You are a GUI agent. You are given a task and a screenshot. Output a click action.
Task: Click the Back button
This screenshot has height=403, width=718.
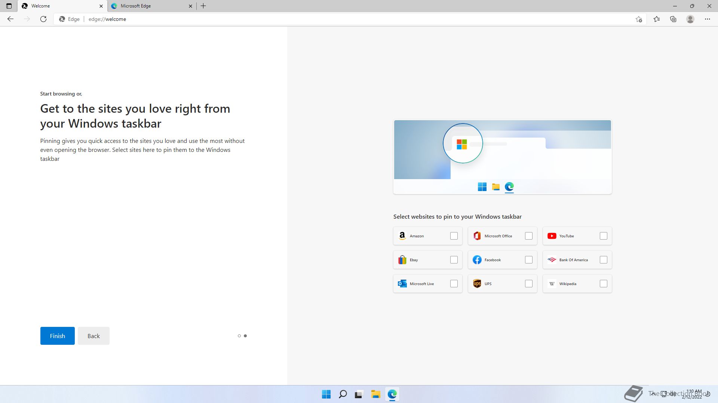93,336
